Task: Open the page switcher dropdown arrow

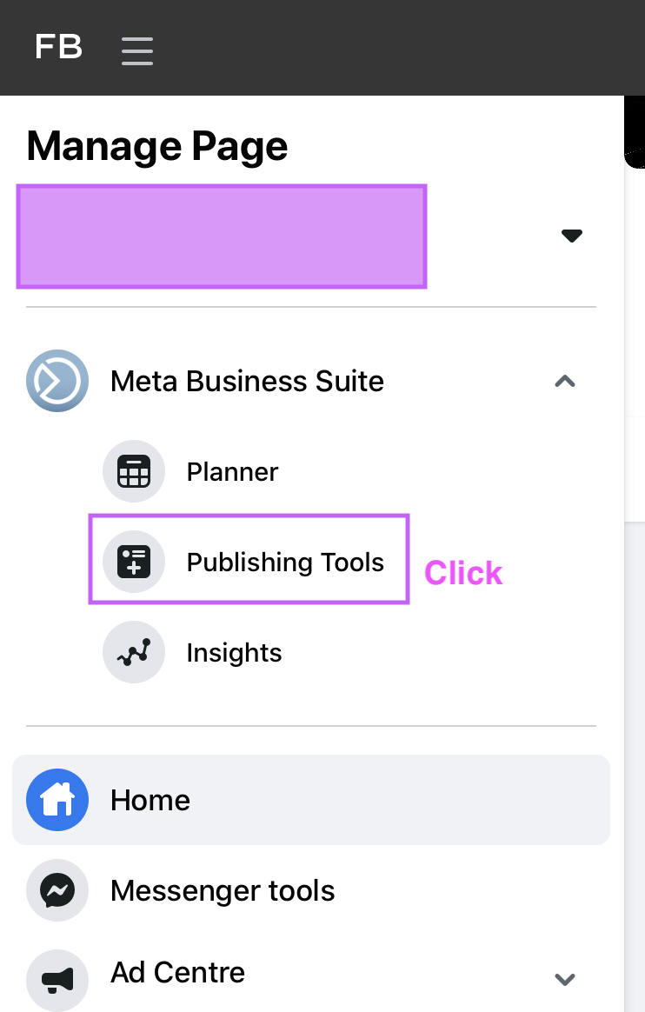Action: coord(571,236)
